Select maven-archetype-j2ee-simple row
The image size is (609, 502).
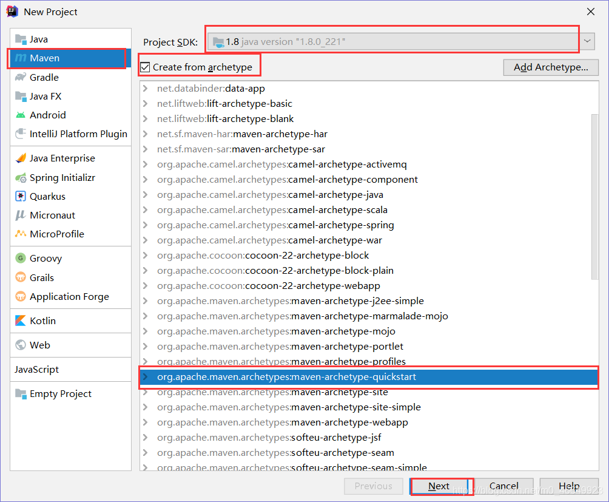369,300
